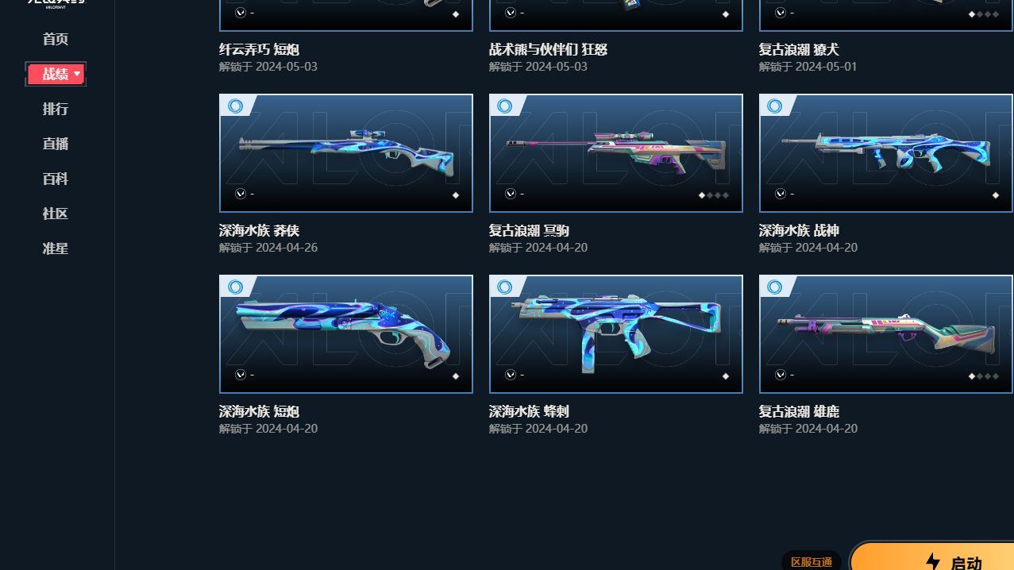Click the circle badge icon on 深海水族 蜂刺 card
Viewport: 1014px width, 570px height.
[505, 287]
